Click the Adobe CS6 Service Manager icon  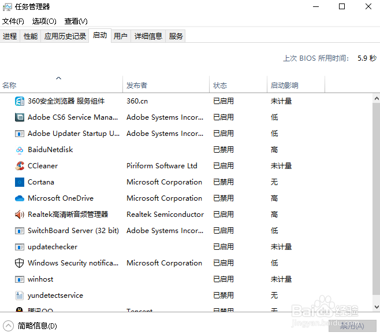(x=20, y=117)
